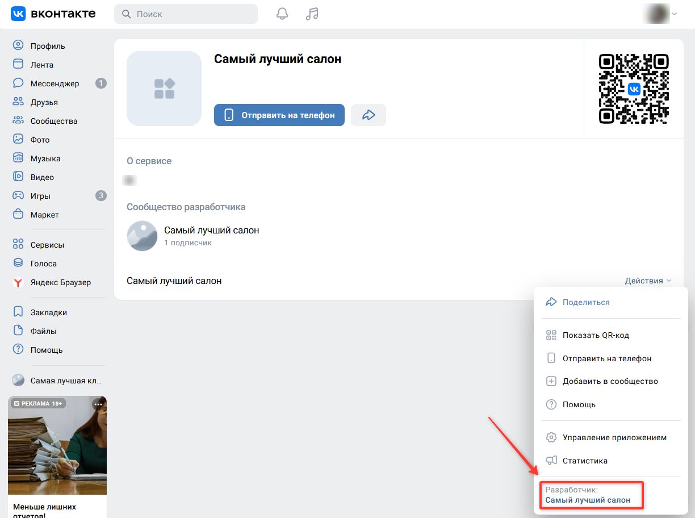Click the Лента sidebar icon
Viewport: 695px width, 518px height.
19,64
